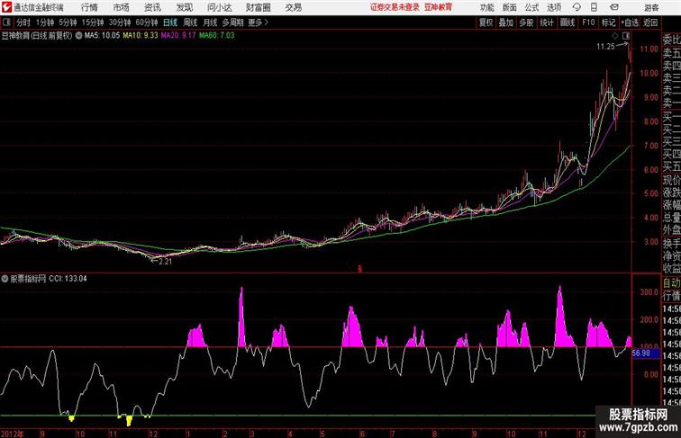Image resolution: width=681 pixels, height=438 pixels.
Task: Open the 功能 menu
Action: click(486, 7)
